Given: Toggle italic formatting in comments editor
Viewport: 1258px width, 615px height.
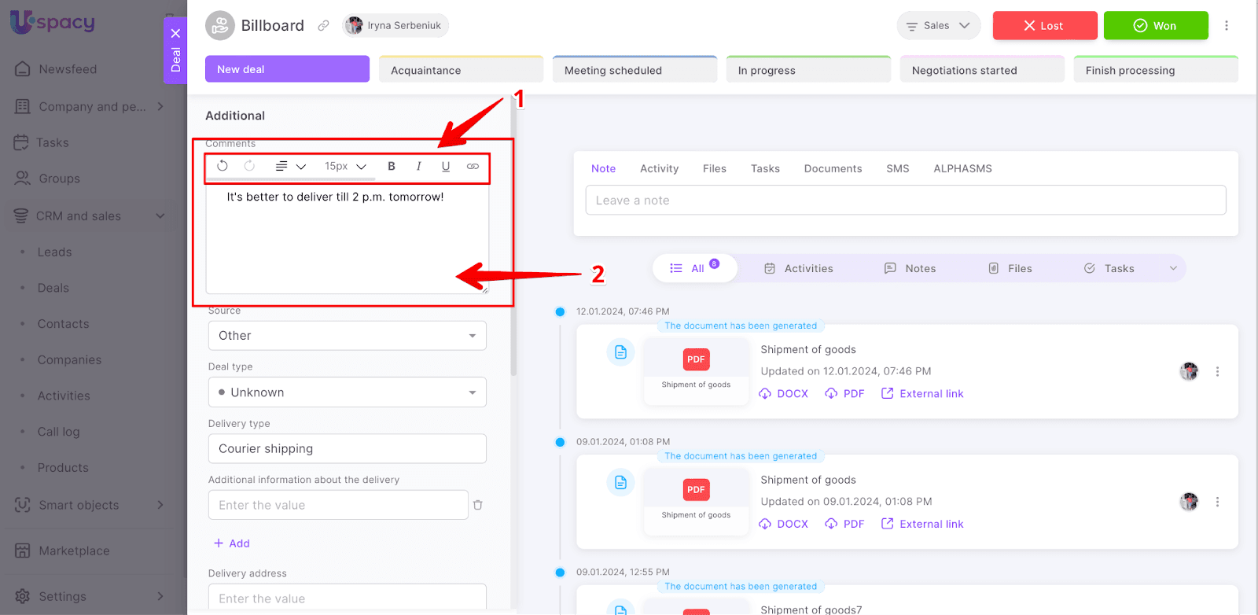Looking at the screenshot, I should point(418,166).
